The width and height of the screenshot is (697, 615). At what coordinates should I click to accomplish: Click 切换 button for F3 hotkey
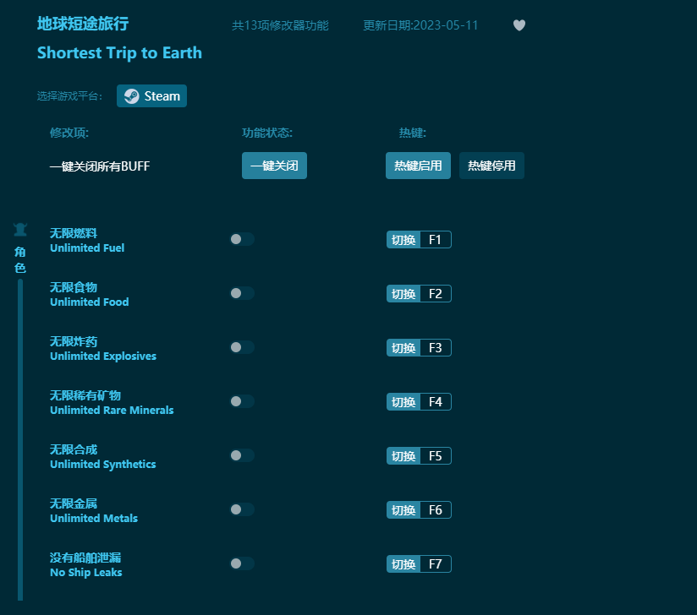[x=403, y=348]
